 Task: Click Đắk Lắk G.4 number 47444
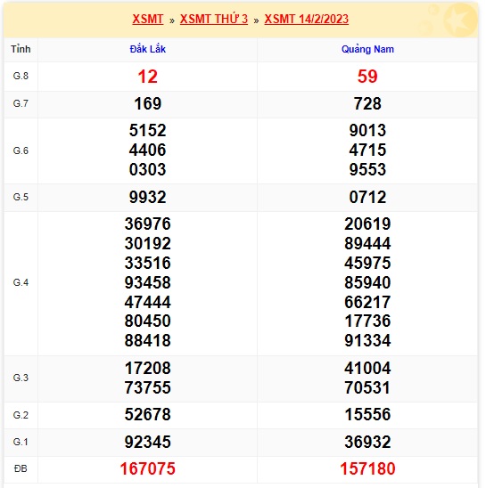[x=148, y=302]
